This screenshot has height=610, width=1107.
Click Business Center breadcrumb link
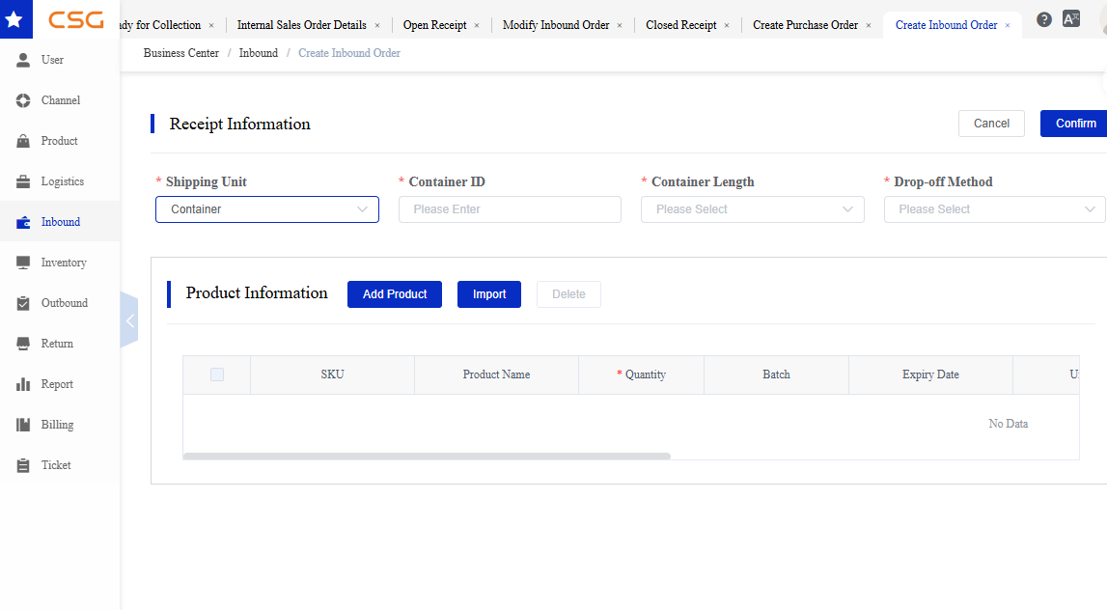coord(181,53)
